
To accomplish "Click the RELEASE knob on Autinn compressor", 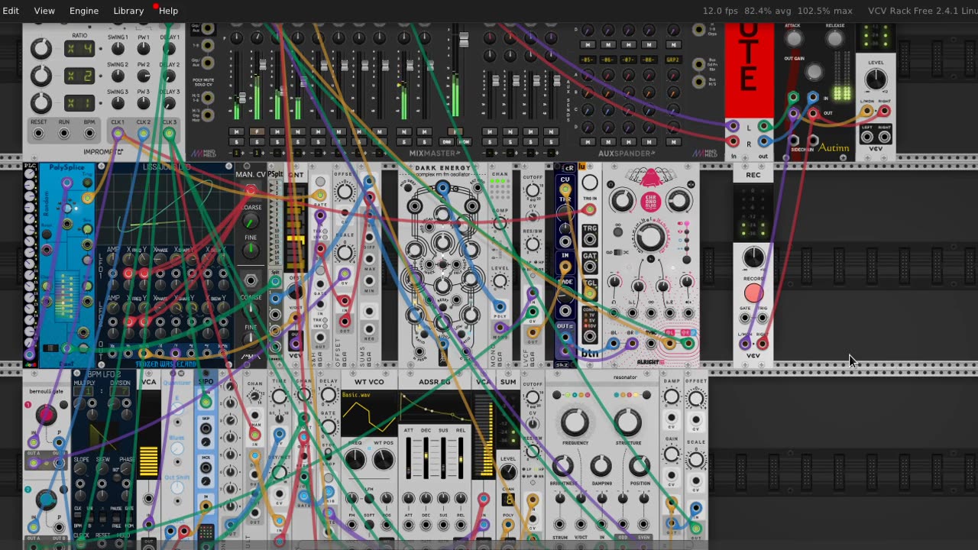I will tap(835, 38).
